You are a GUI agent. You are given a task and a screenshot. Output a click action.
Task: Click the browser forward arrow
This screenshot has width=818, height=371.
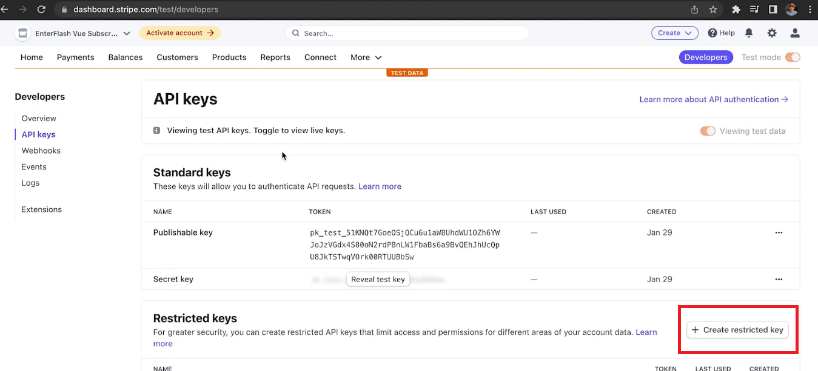pyautogui.click(x=23, y=10)
